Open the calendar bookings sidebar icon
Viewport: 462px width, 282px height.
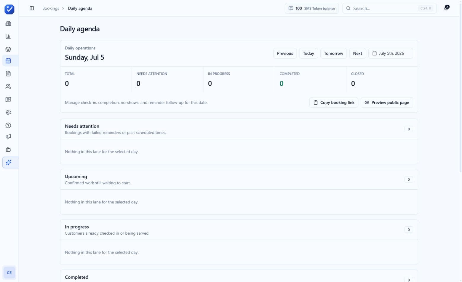coord(8,61)
